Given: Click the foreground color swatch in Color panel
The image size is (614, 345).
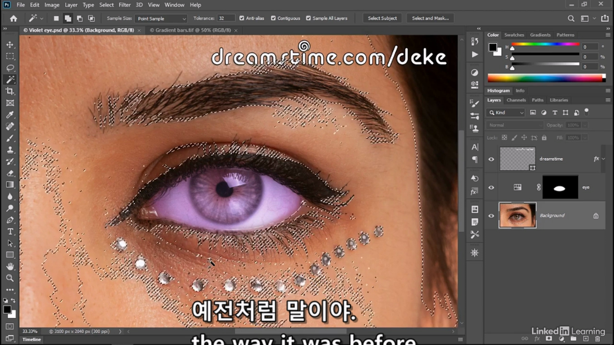Looking at the screenshot, I should tap(492, 47).
